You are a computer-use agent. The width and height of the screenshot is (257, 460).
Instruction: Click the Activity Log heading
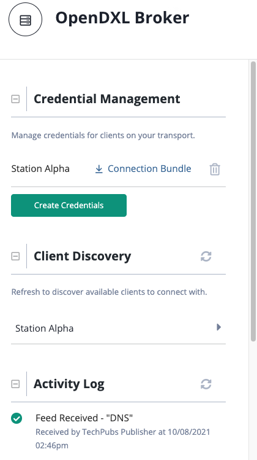[x=69, y=384]
